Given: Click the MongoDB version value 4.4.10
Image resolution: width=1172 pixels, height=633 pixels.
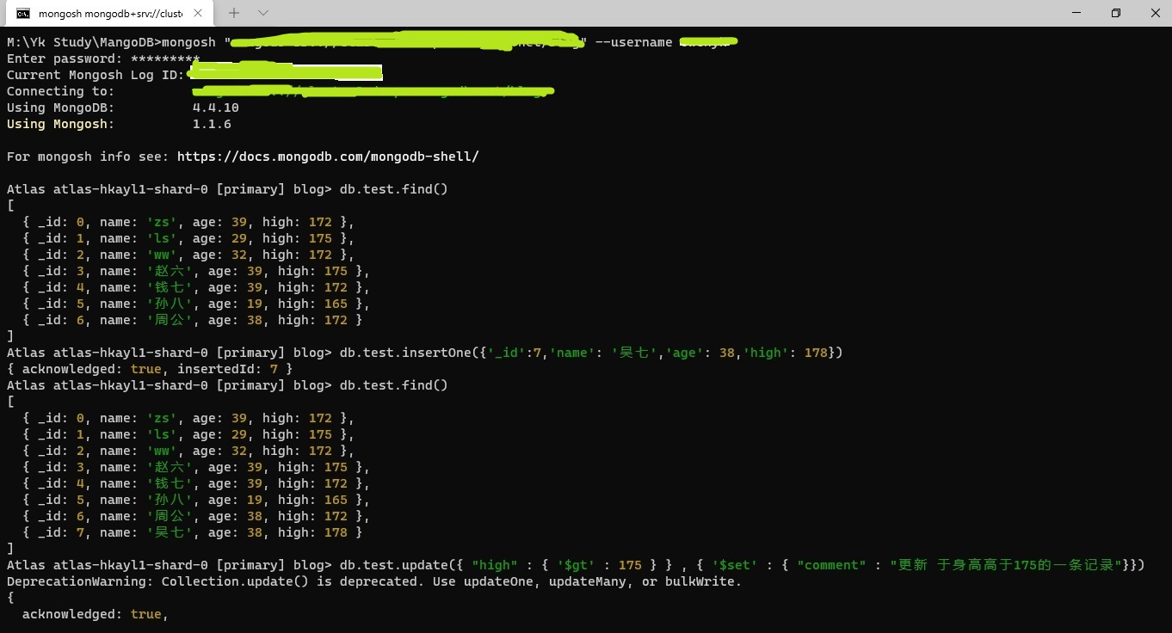Looking at the screenshot, I should (x=216, y=108).
